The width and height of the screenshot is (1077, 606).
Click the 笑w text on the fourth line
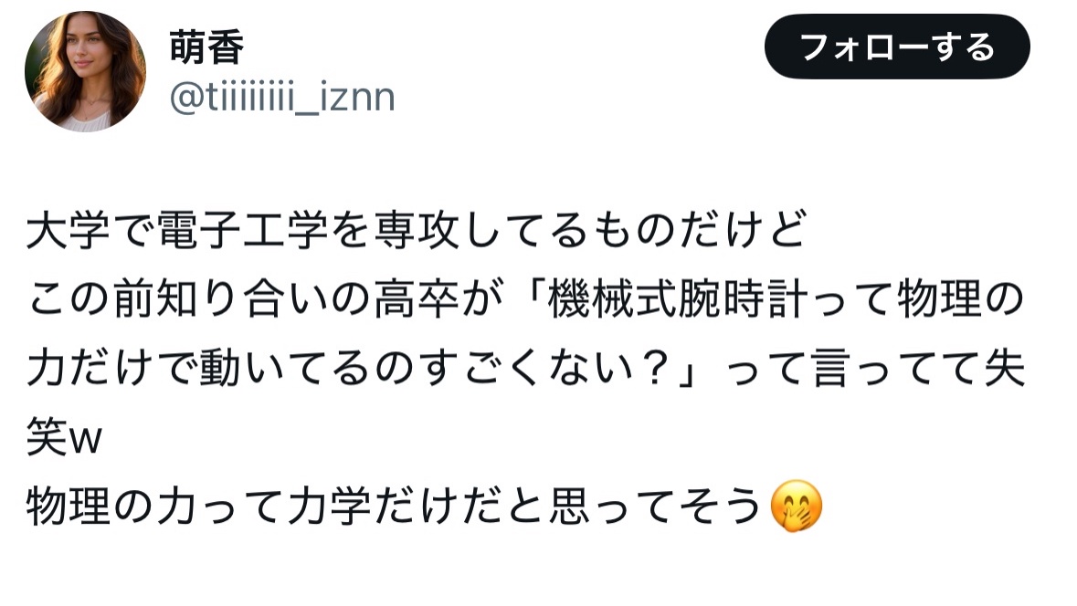(64, 436)
